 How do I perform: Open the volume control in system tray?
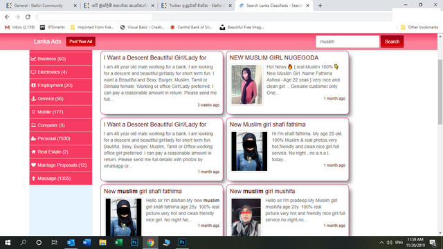(x=389, y=243)
